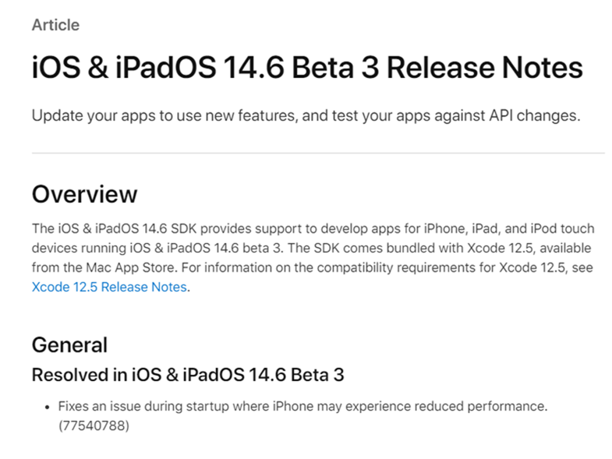Viewport: 612px width, 459px height.
Task: Click the Article label above the title
Action: (x=56, y=25)
